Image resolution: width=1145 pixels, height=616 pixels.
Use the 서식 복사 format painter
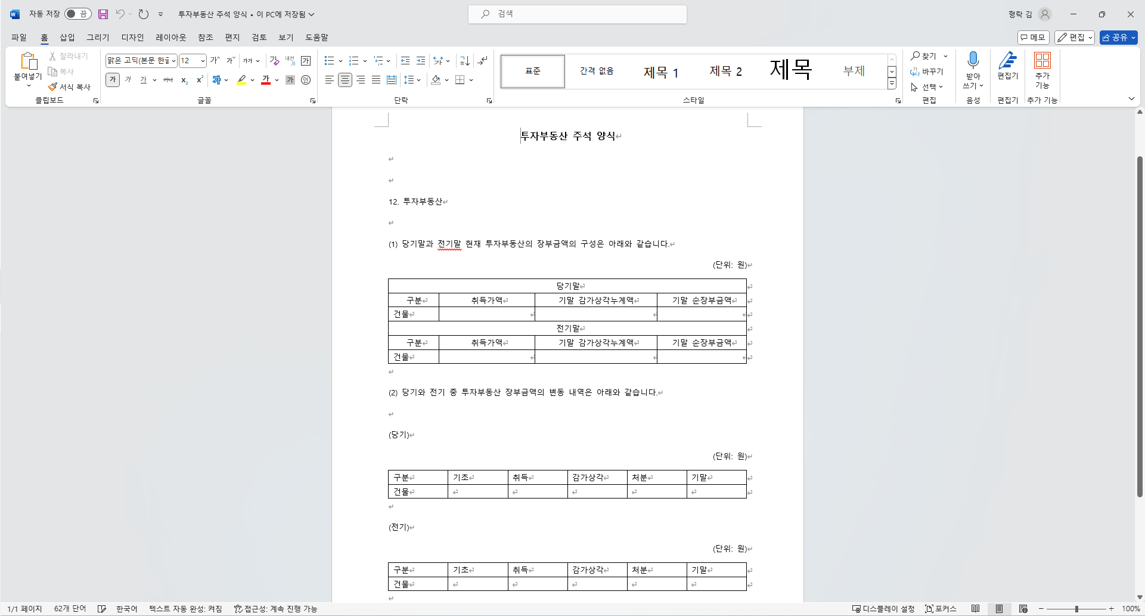coord(69,86)
